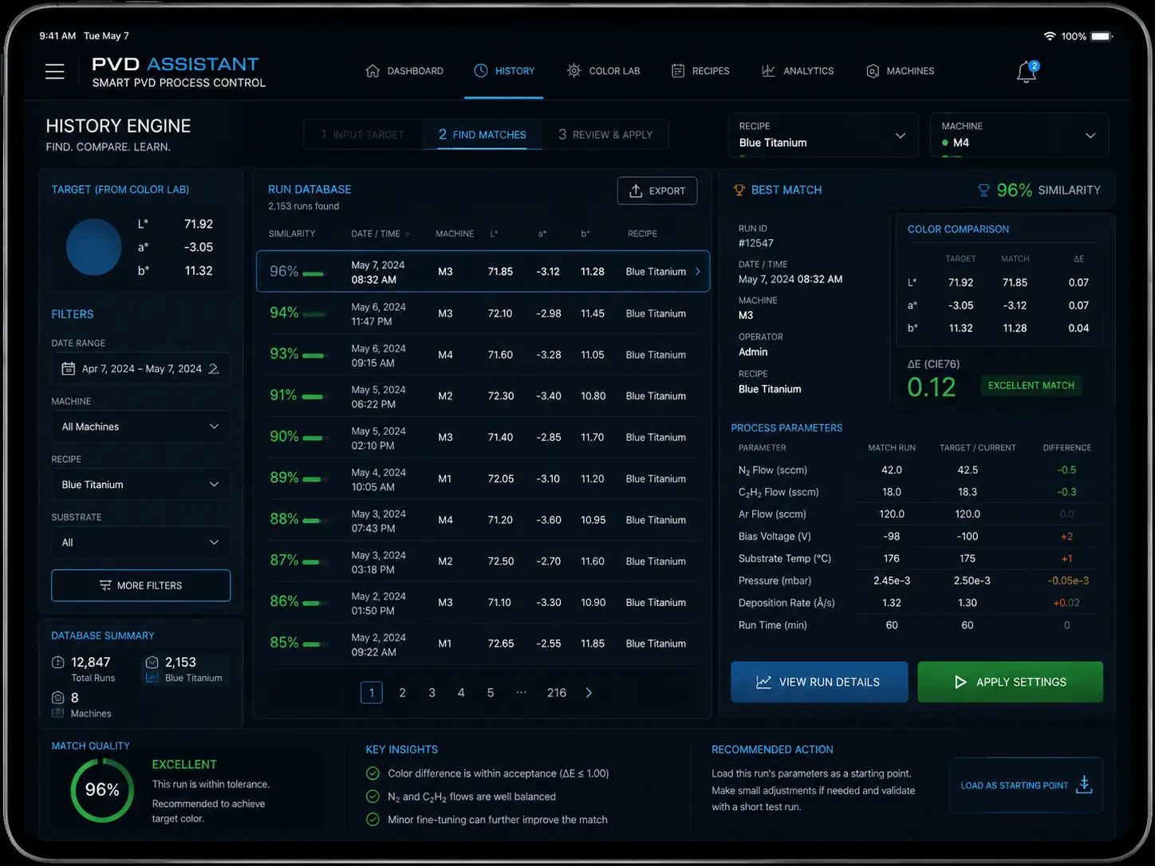Screen dimensions: 1155x866
Task: Go to Analytics tab
Action: pos(798,71)
